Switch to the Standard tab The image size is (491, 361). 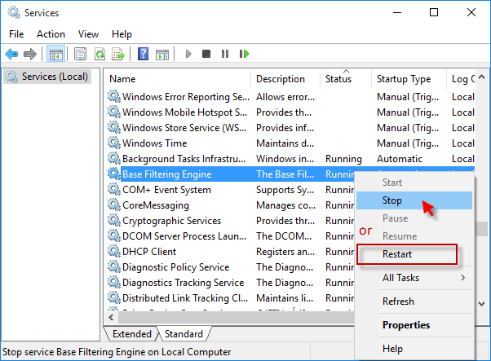click(184, 334)
